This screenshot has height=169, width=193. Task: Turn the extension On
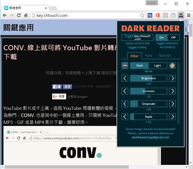point(162,38)
